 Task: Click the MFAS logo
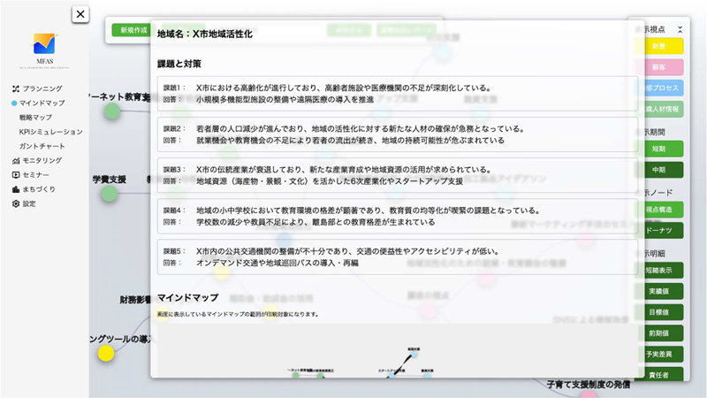click(x=45, y=50)
